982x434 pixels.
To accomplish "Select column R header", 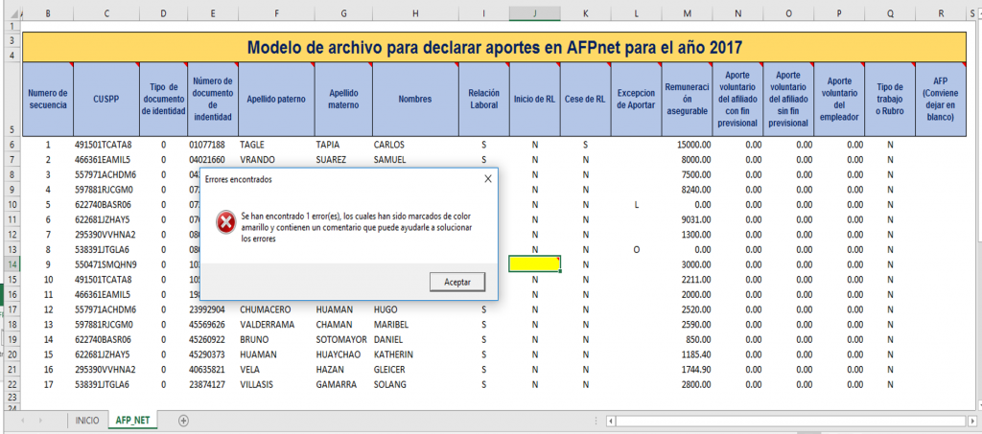I will (941, 13).
